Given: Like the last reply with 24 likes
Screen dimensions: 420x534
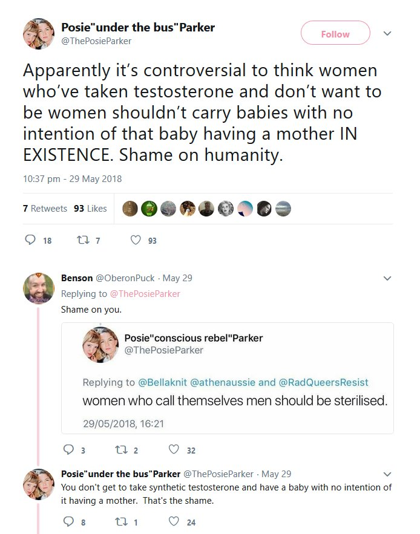Looking at the screenshot, I should coord(174,522).
